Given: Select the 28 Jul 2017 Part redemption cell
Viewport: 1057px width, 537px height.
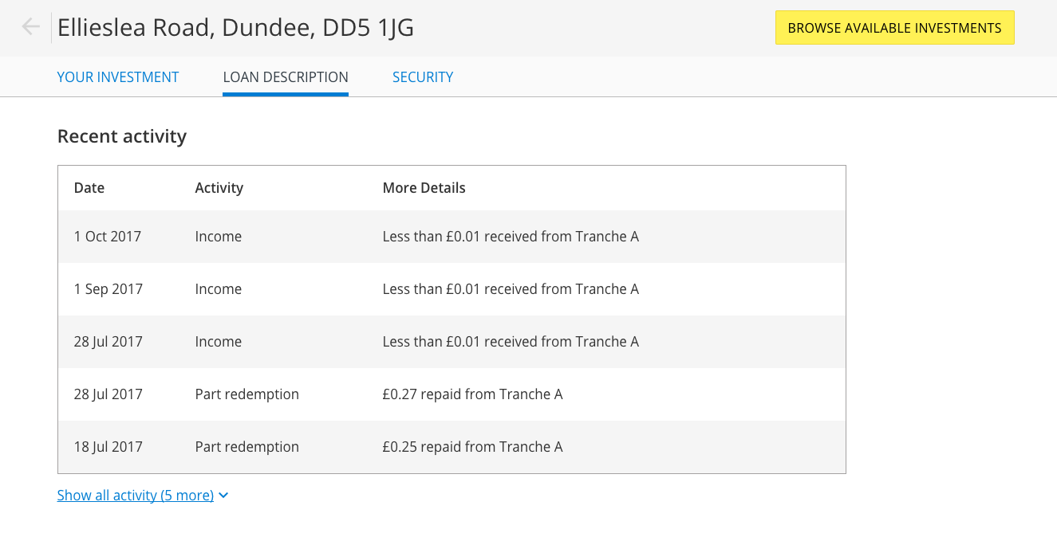Looking at the screenshot, I should 247,394.
